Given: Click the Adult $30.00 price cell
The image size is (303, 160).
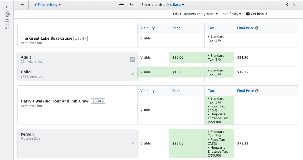Looking at the screenshot, I should 187,58.
